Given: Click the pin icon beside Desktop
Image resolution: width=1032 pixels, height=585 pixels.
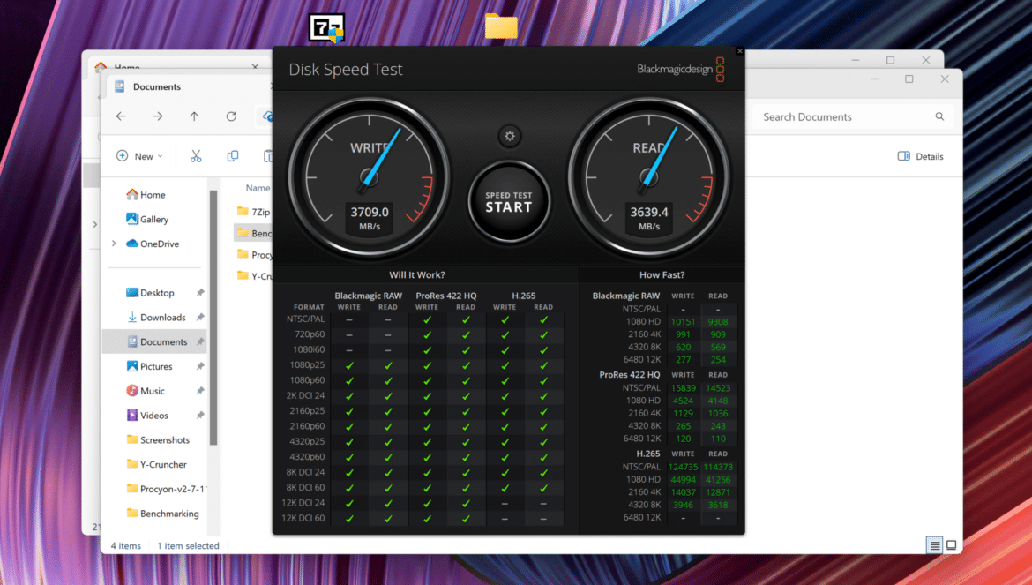Looking at the screenshot, I should pyautogui.click(x=200, y=293).
